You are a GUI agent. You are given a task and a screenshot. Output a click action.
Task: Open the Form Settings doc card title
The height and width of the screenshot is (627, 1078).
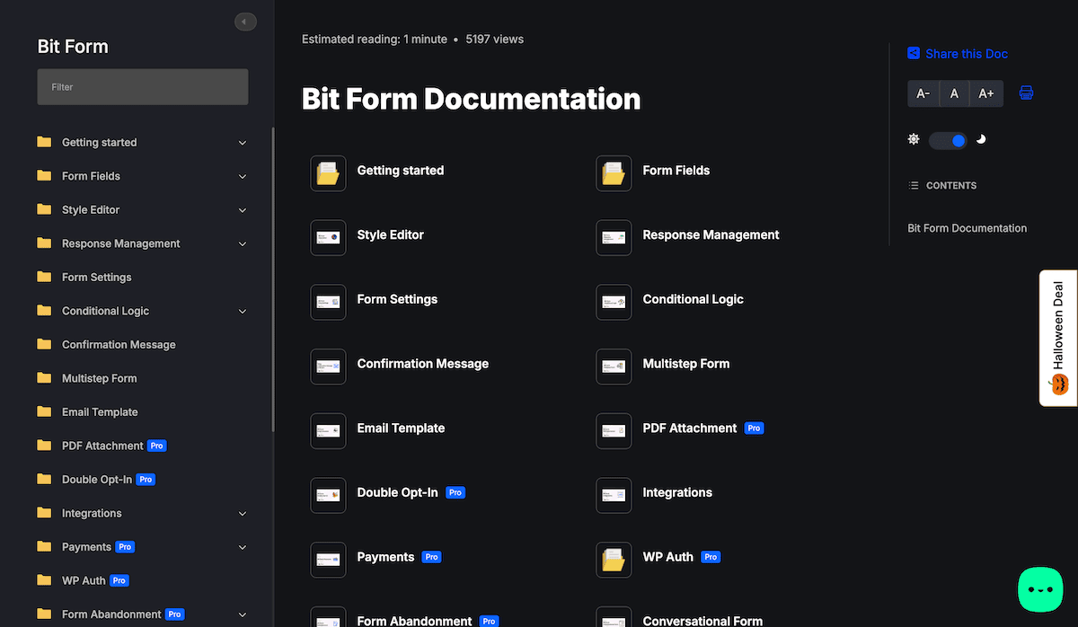(397, 299)
